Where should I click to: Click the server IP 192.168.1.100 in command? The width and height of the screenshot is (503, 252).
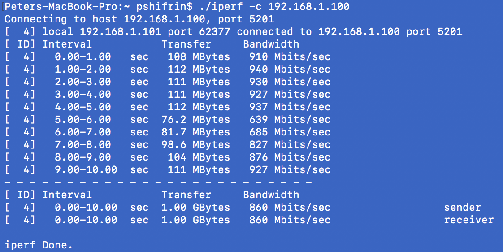click(309, 6)
